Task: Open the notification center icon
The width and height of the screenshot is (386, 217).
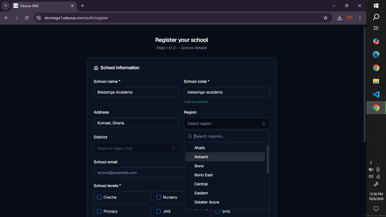Action: [x=376, y=209]
